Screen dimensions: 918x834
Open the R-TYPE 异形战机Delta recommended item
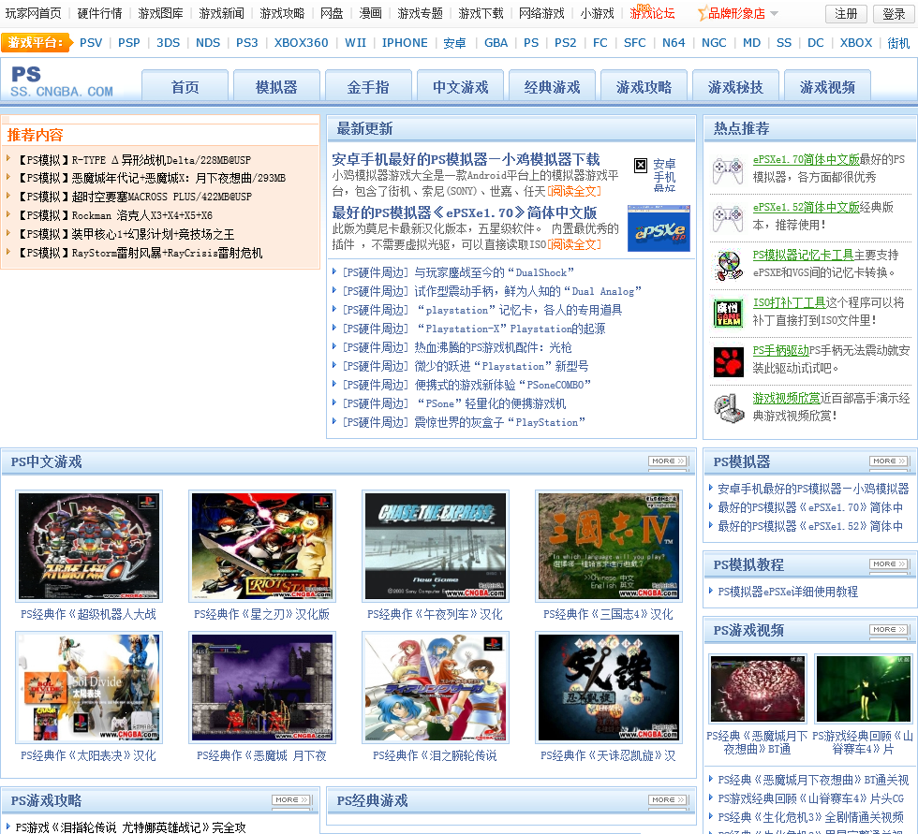click(x=135, y=160)
